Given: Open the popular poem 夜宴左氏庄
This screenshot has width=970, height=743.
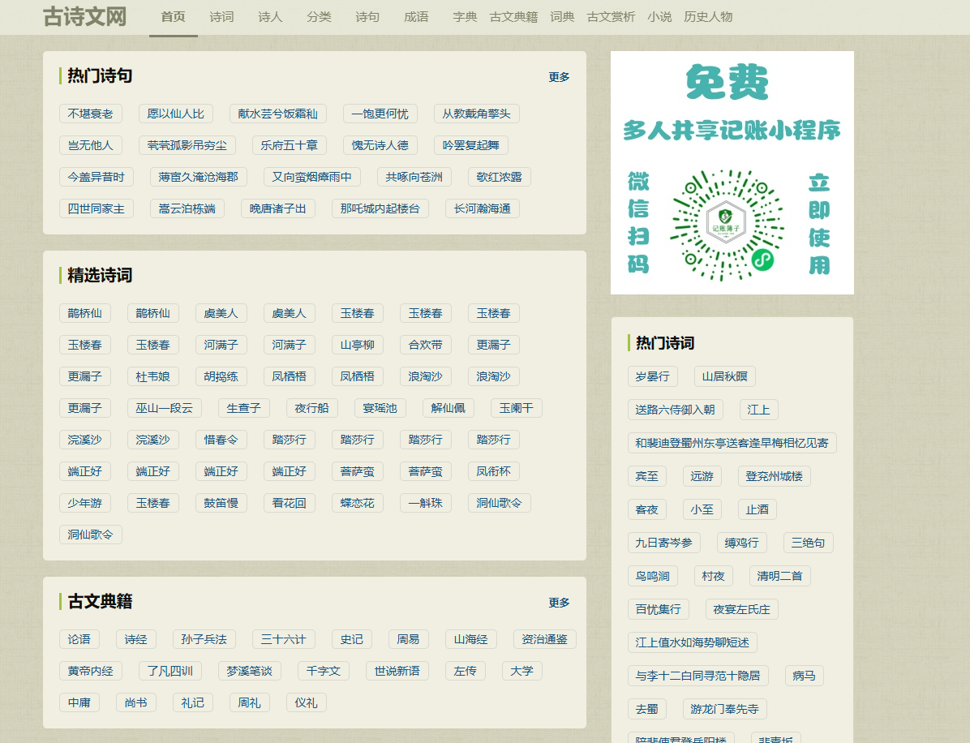Looking at the screenshot, I should (x=742, y=610).
